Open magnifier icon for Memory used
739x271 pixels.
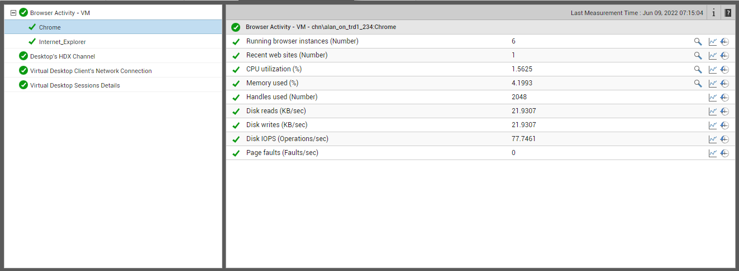click(698, 83)
